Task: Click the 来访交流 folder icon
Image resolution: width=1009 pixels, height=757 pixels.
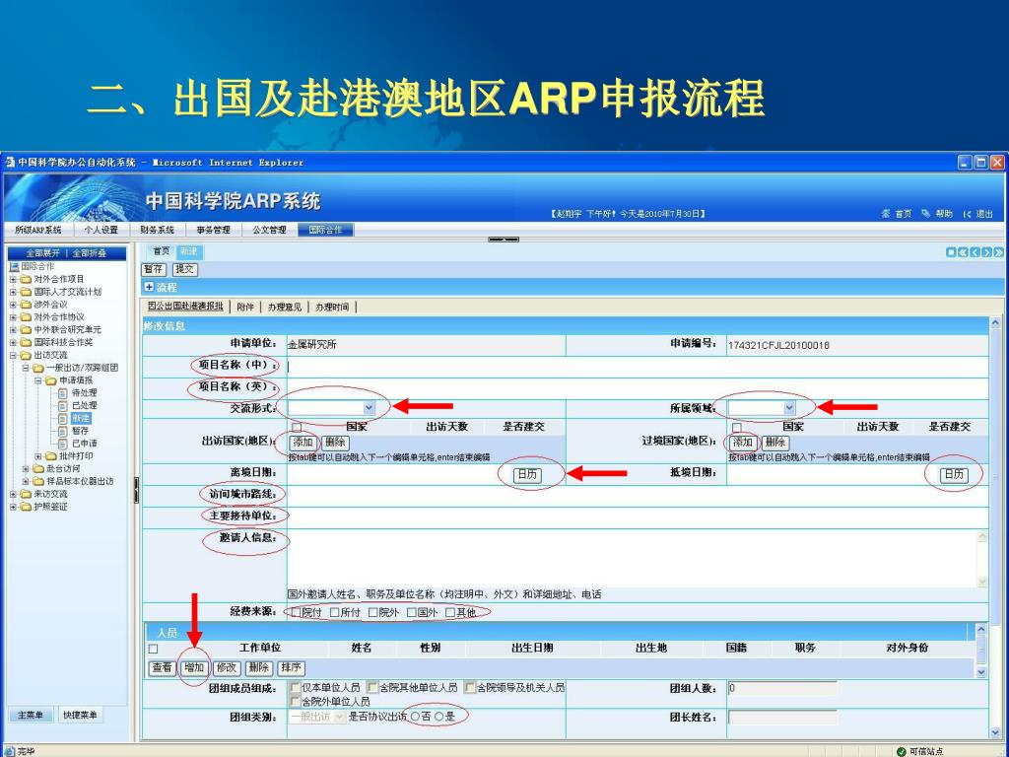Action: coord(26,494)
